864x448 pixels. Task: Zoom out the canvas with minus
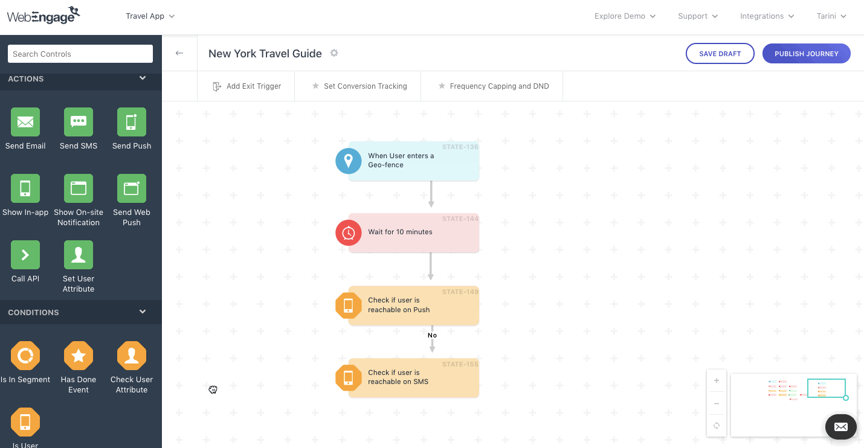click(717, 403)
